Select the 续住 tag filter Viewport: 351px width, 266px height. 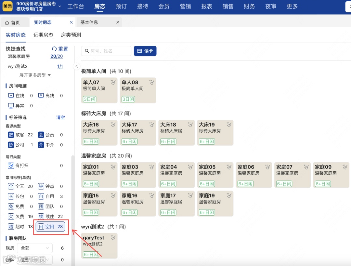[50, 217]
